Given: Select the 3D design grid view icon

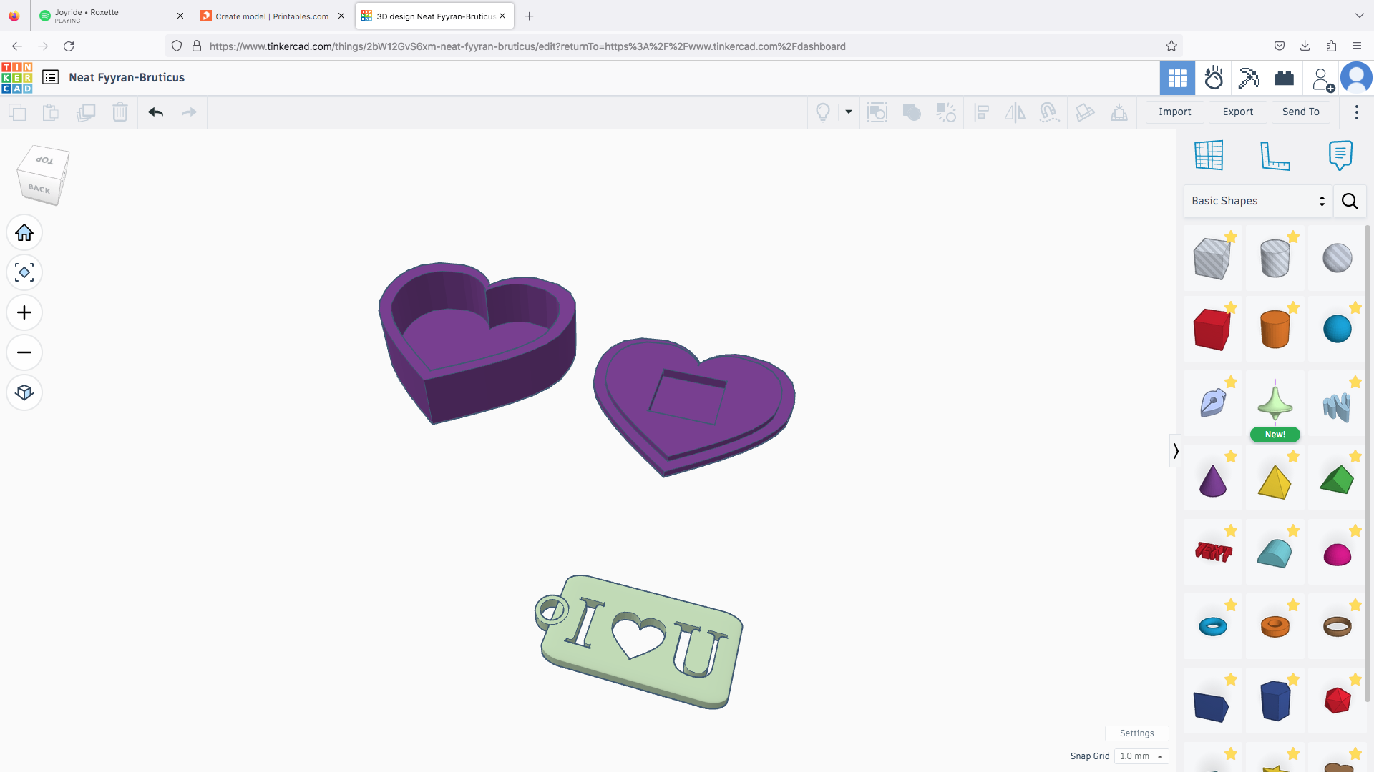Looking at the screenshot, I should pos(1177,78).
